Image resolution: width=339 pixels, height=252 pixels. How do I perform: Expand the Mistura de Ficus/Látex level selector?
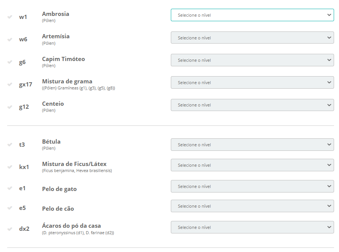pos(252,165)
